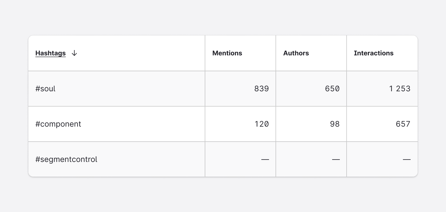Screen dimensions: 446x212
Task: Click the #segmentcontrol hashtag label
Action: pyautogui.click(x=66, y=159)
